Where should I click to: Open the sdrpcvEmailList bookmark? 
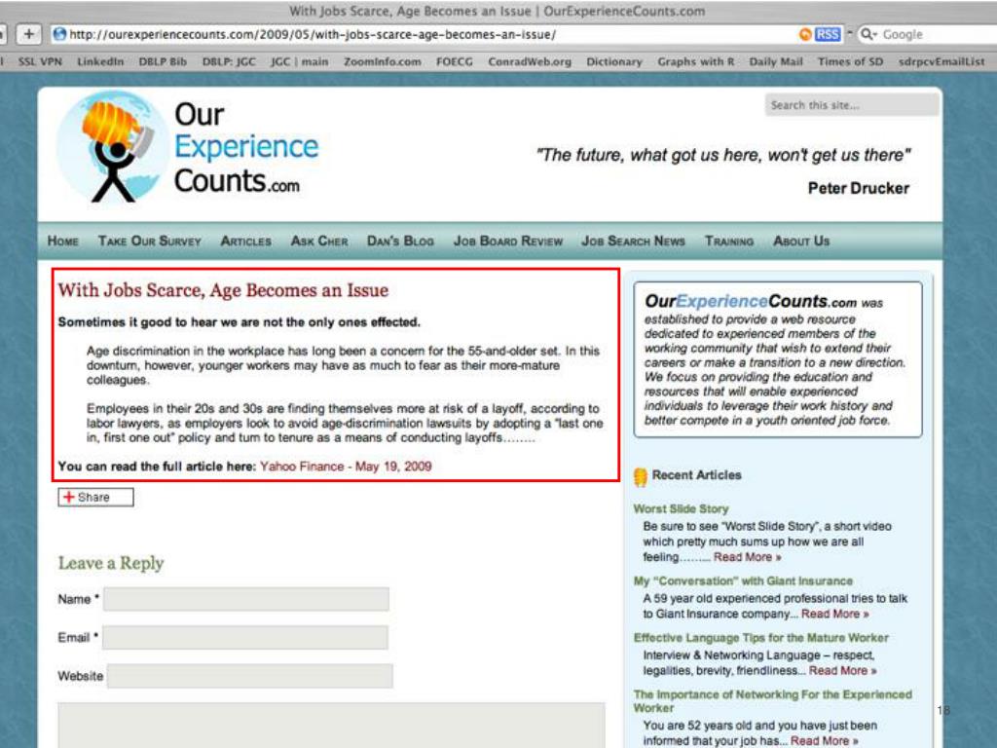pyautogui.click(x=942, y=61)
